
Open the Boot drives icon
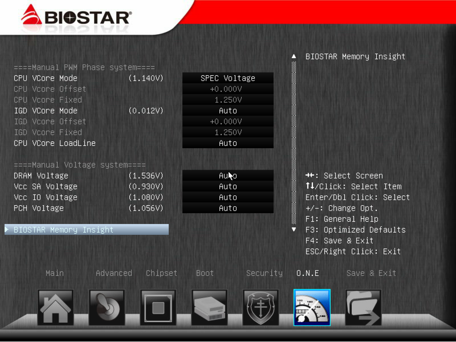coord(209,307)
